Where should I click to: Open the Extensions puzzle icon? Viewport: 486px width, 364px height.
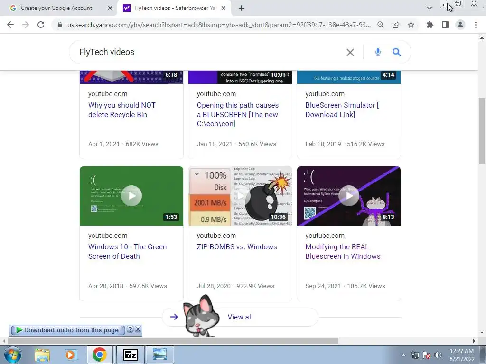click(x=430, y=25)
